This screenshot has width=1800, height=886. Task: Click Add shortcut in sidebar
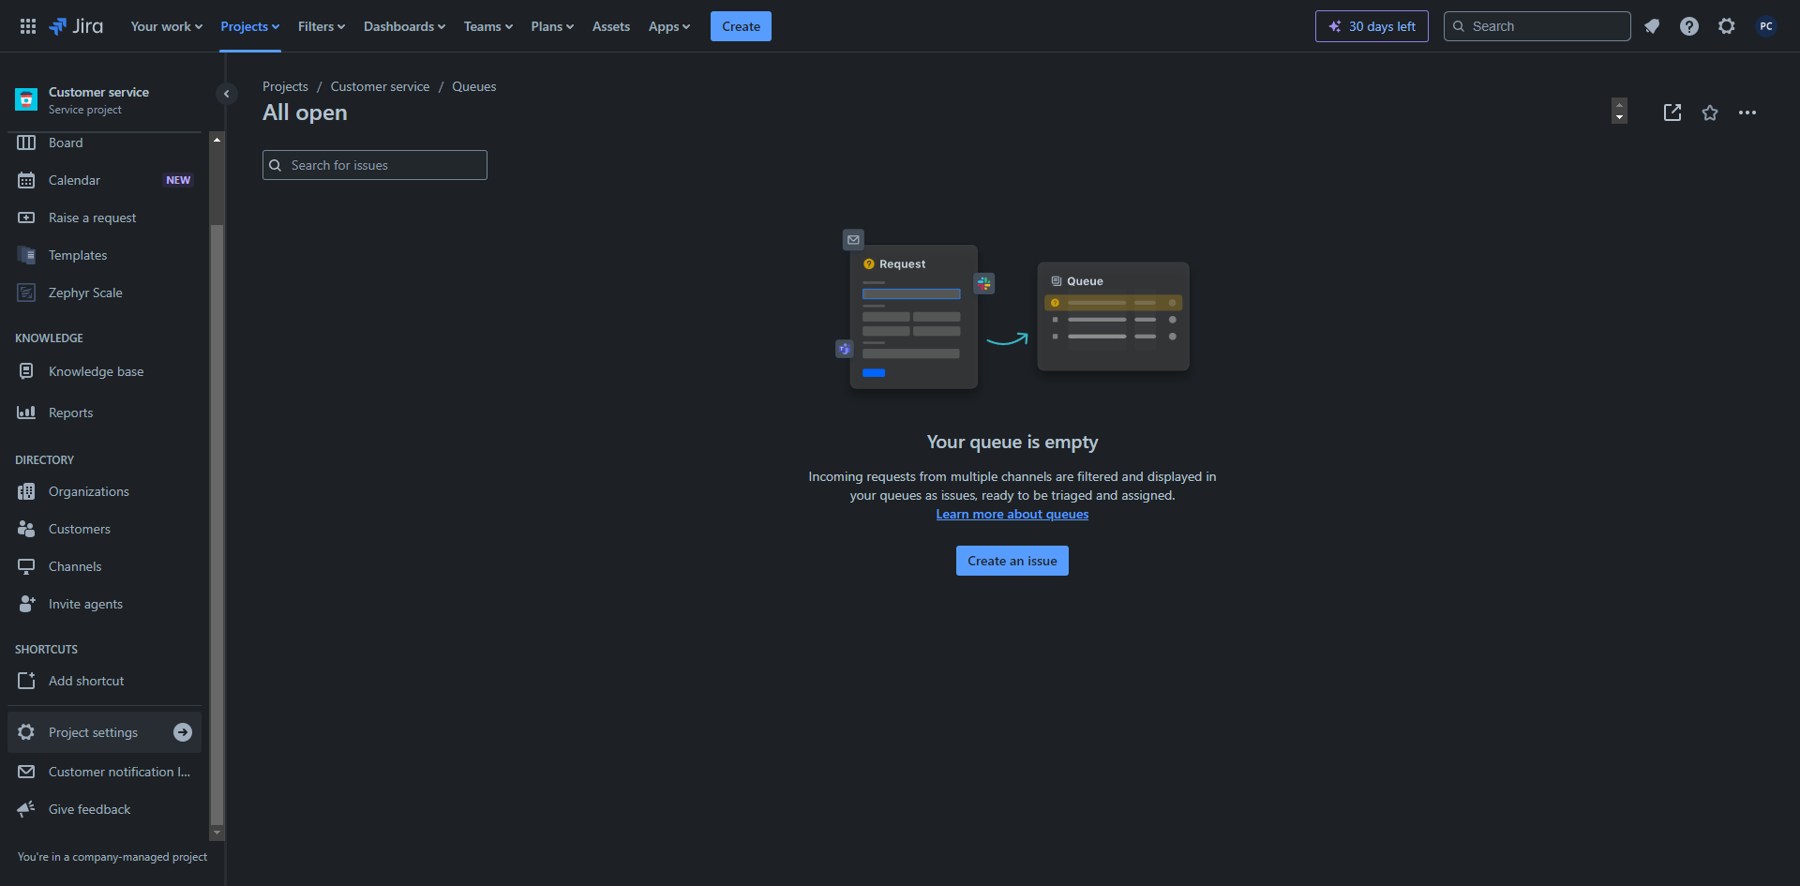click(x=104, y=681)
